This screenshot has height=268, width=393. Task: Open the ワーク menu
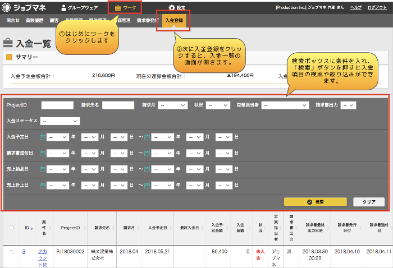[125, 8]
